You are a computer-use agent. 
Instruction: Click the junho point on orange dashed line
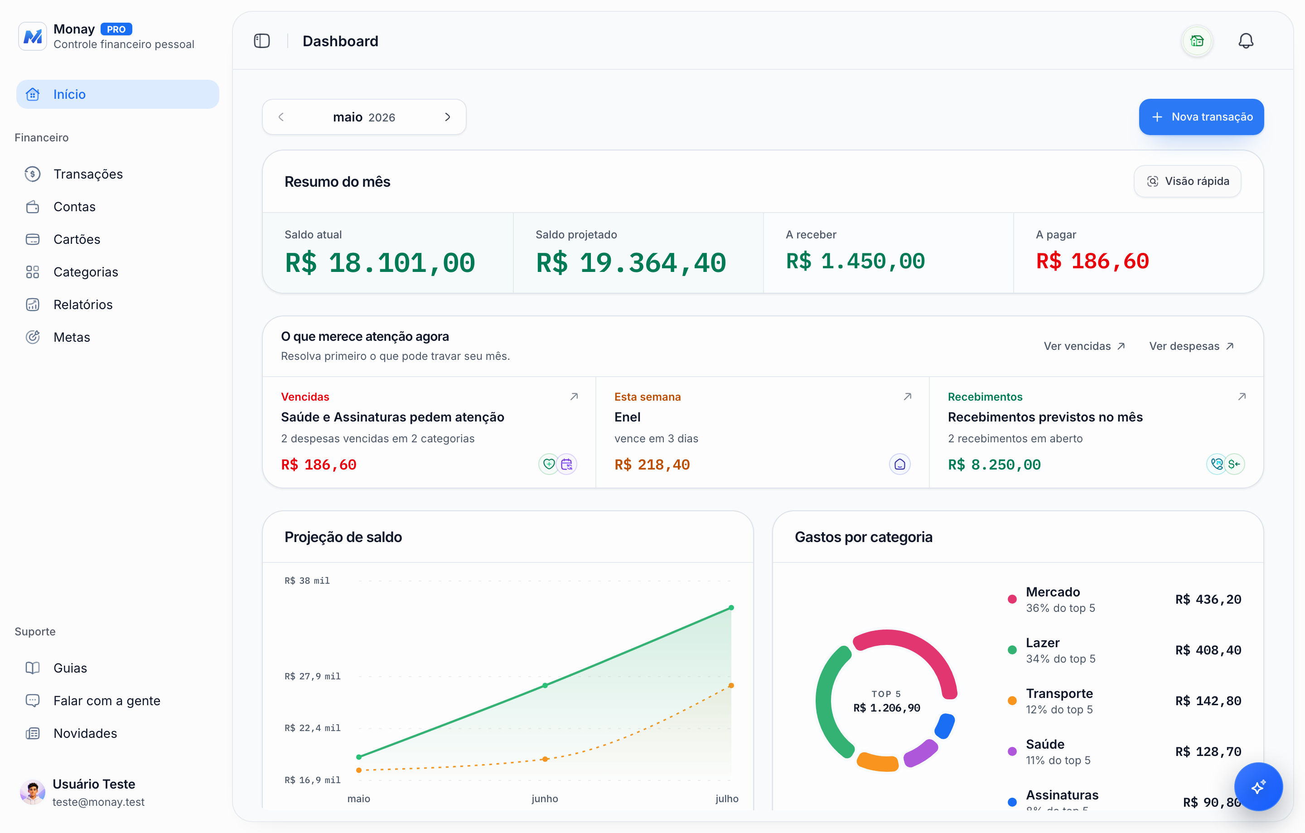coord(545,759)
